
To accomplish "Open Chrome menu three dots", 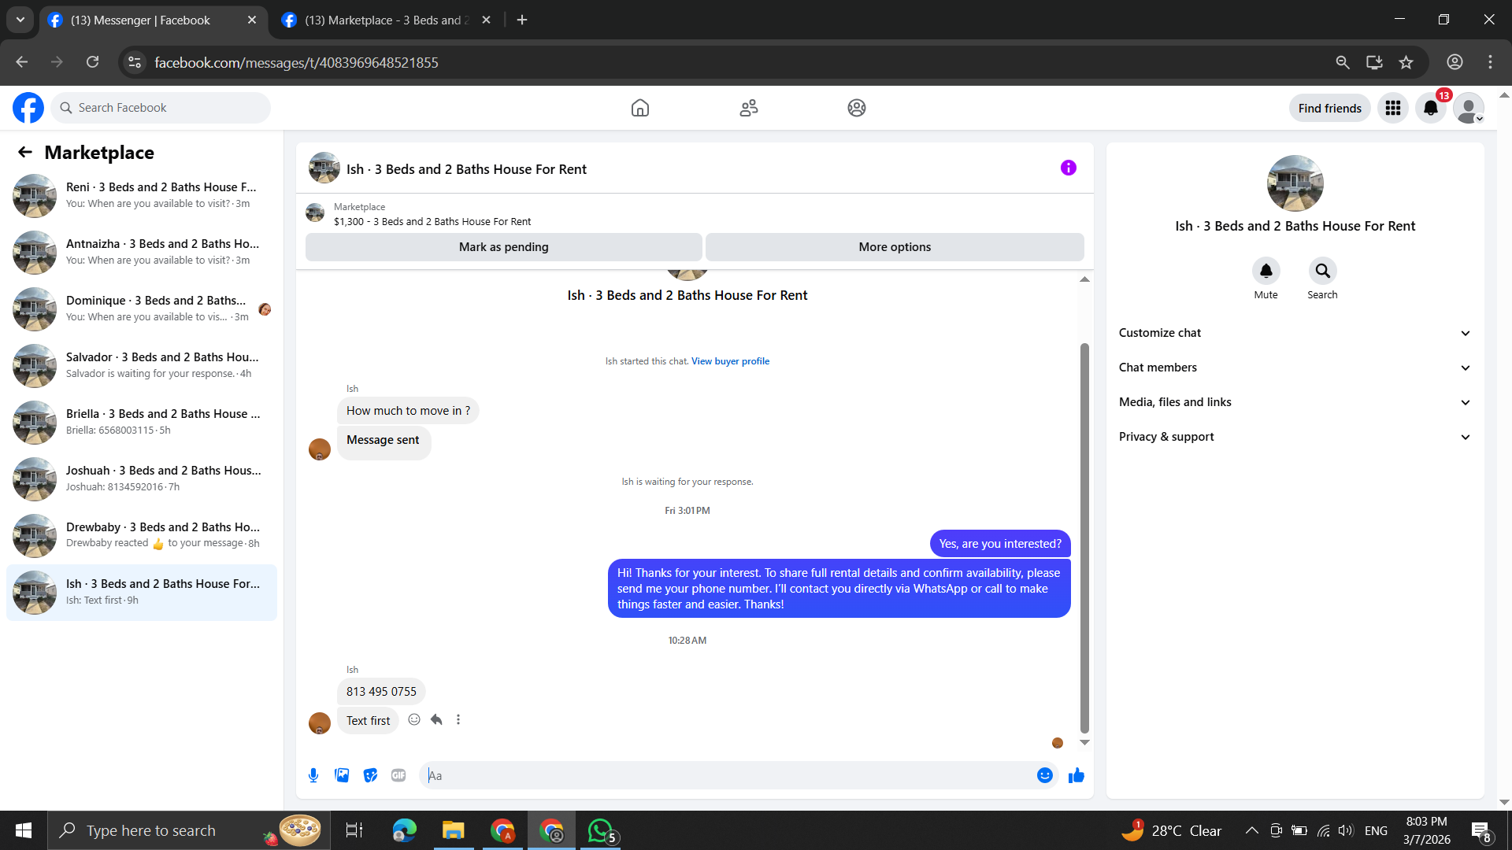I will [1490, 62].
